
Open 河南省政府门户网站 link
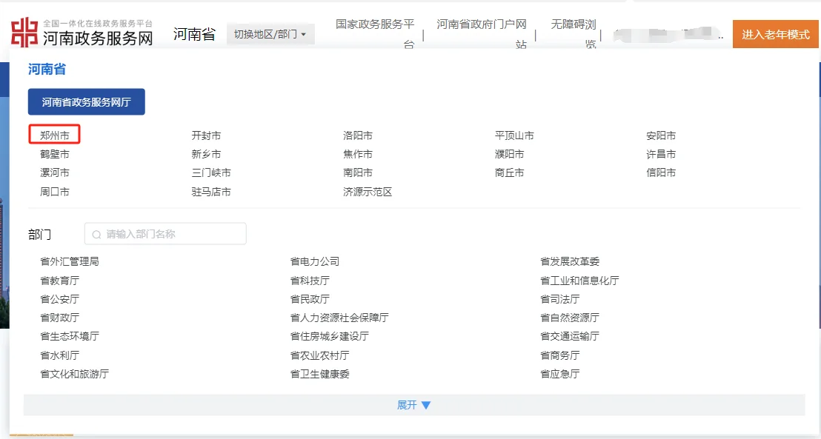(x=481, y=34)
